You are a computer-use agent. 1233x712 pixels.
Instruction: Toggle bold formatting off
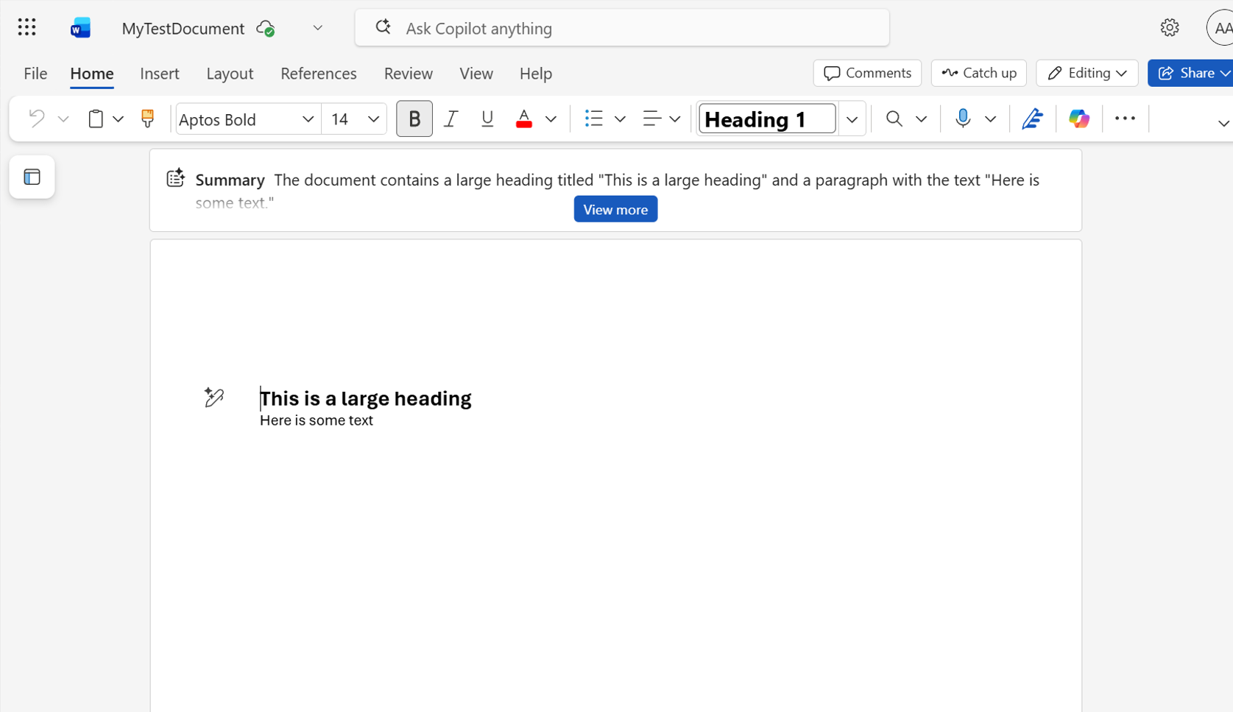click(x=414, y=119)
